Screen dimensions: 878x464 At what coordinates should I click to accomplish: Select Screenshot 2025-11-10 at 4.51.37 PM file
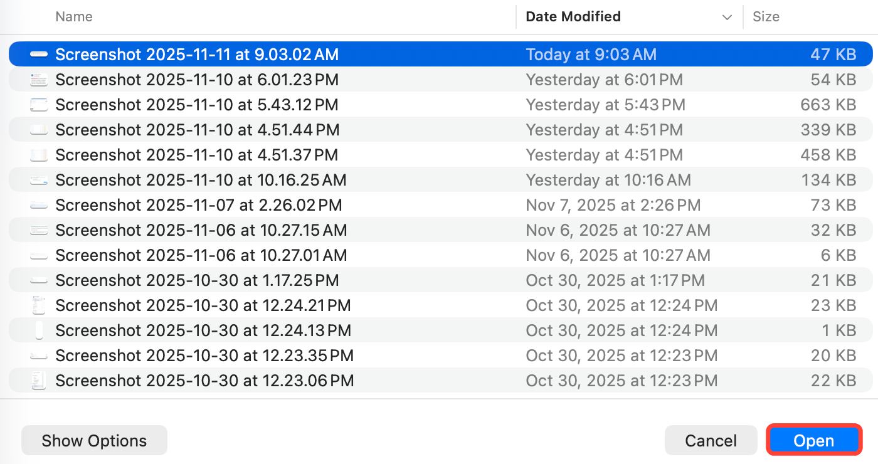196,155
